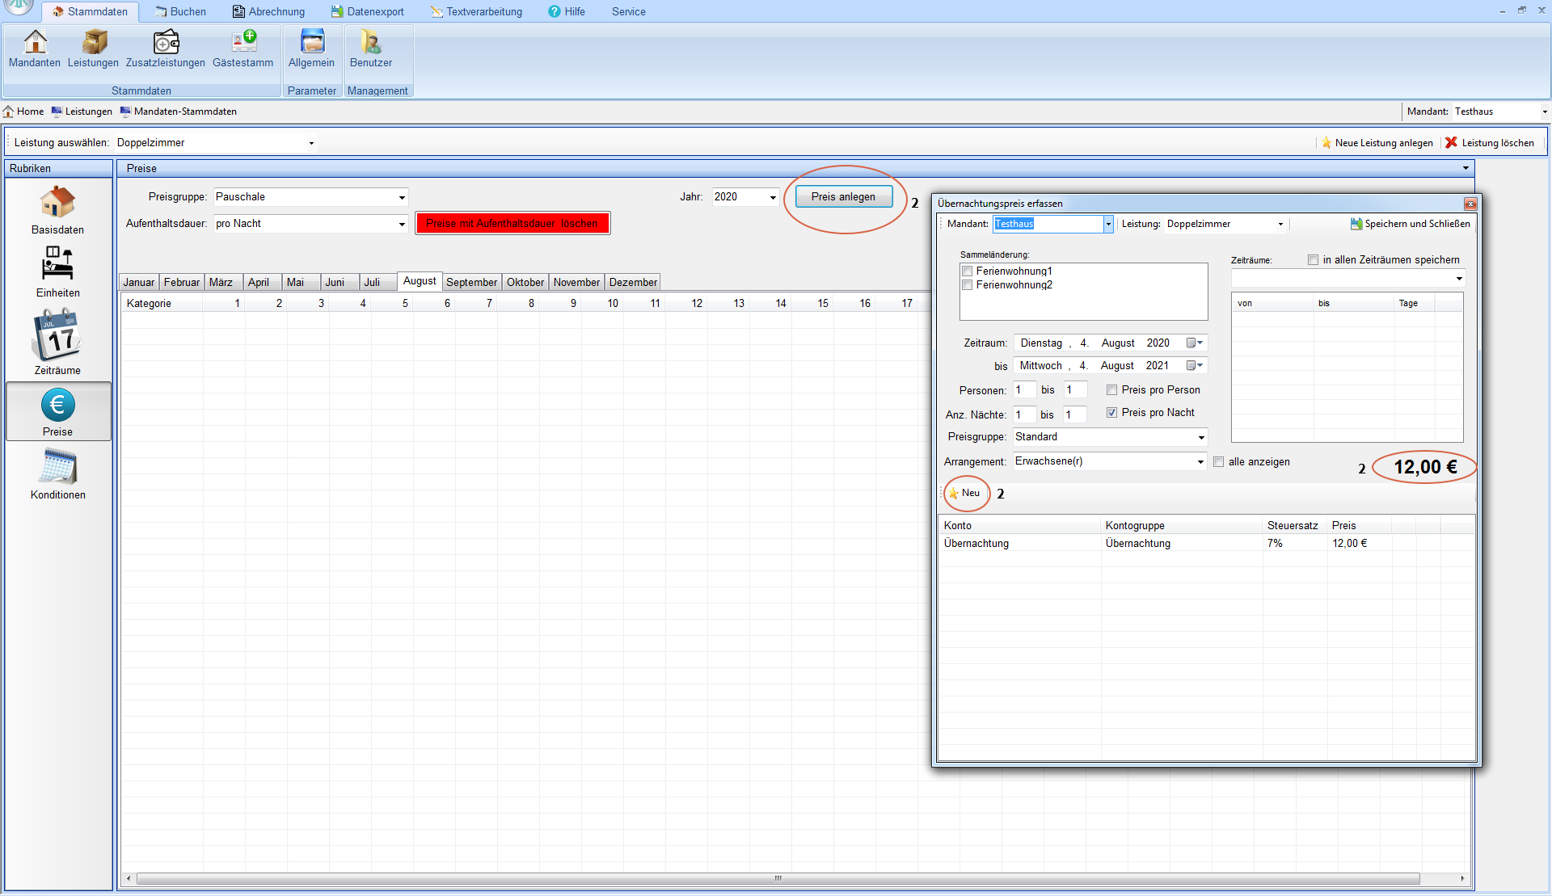
Task: Open Benutzer management icon
Action: [x=371, y=48]
